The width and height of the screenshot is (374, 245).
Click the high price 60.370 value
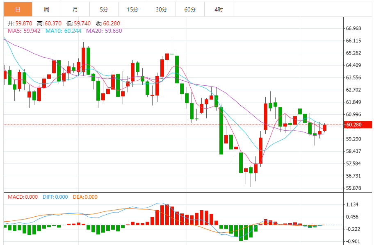coord(53,23)
